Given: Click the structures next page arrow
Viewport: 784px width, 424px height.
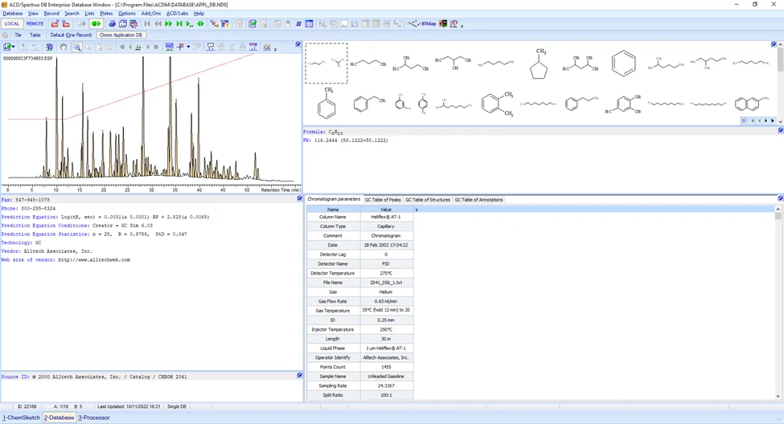Looking at the screenshot, I should [x=766, y=121].
